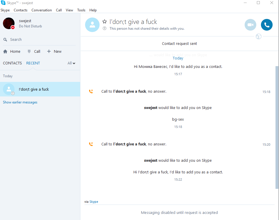Viewport: 279px width, 220px height.
Task: Switch to the CONTACTS tab
Action: pos(13,63)
